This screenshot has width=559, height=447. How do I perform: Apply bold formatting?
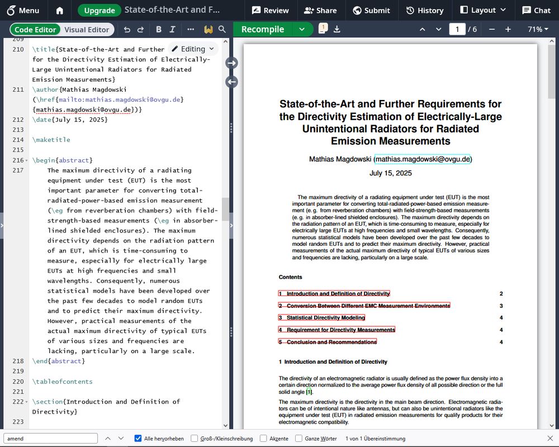pyautogui.click(x=159, y=30)
